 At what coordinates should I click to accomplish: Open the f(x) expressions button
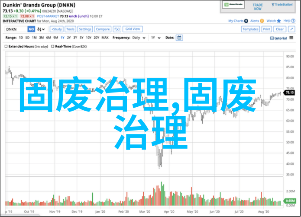(x=117, y=29)
